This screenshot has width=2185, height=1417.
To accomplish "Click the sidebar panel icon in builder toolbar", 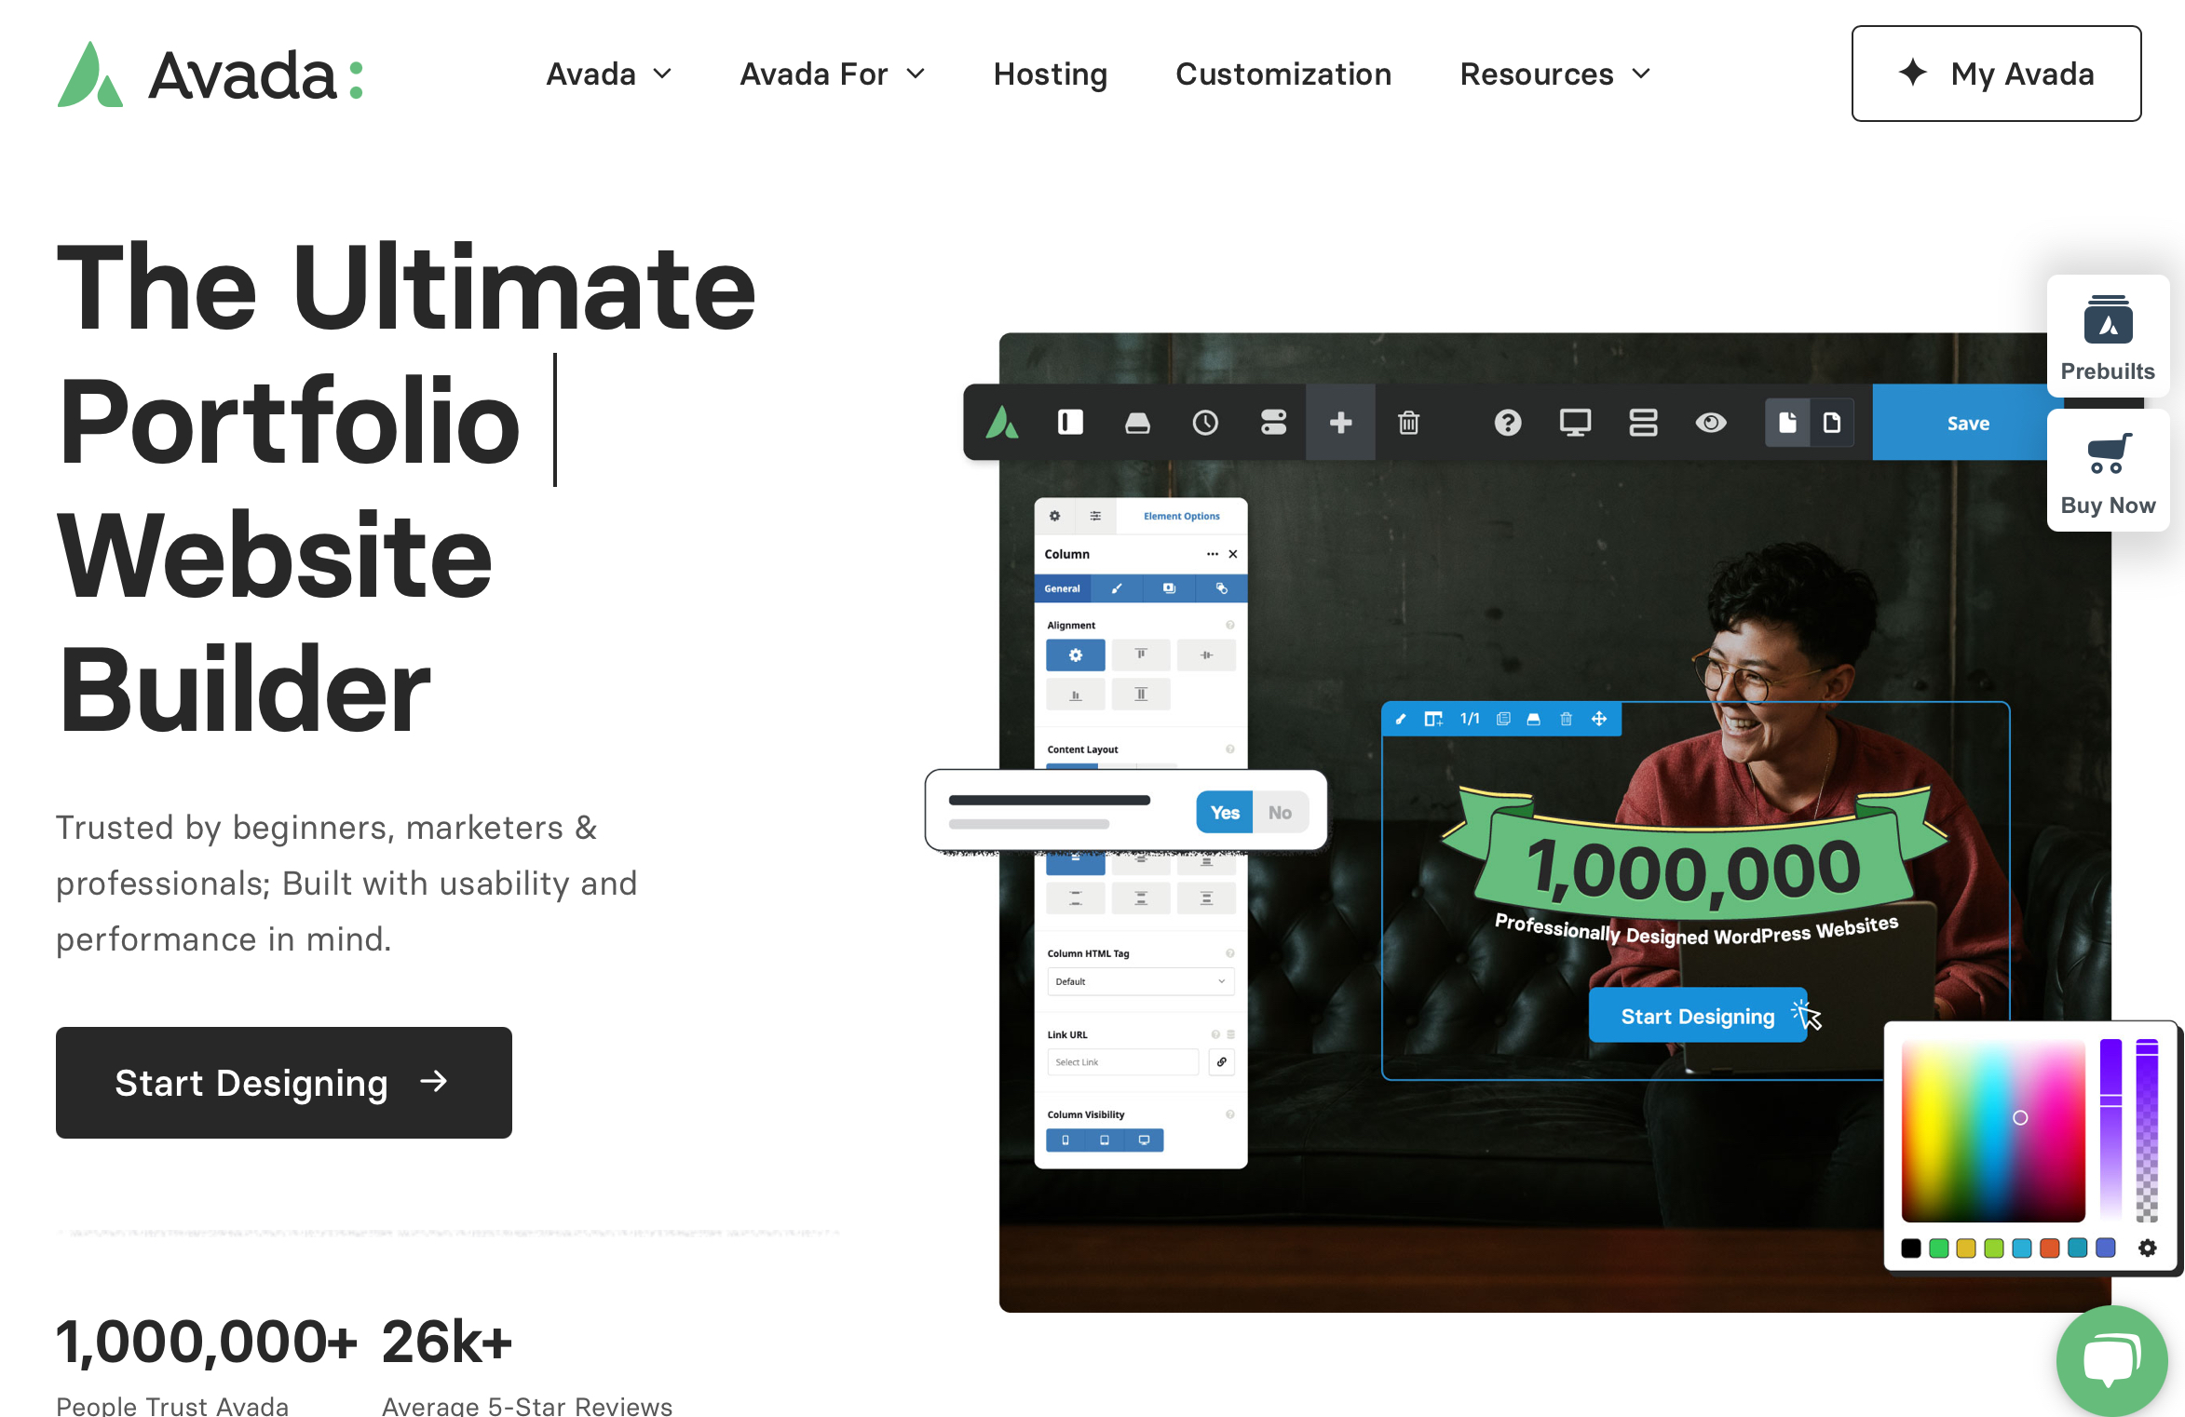I will click(1070, 423).
